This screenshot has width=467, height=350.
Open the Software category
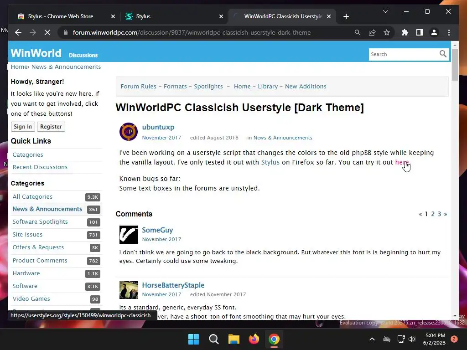click(x=25, y=286)
